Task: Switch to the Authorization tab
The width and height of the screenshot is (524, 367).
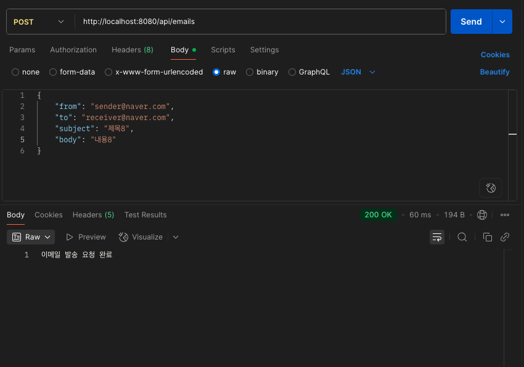Action: pyautogui.click(x=73, y=50)
